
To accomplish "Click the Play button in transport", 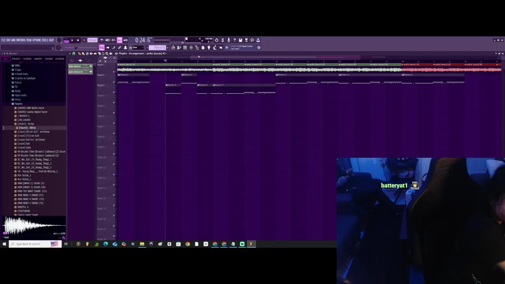I will [72, 40].
